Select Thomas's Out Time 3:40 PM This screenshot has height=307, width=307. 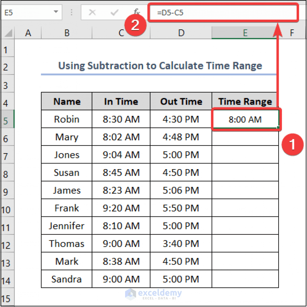[x=181, y=244]
